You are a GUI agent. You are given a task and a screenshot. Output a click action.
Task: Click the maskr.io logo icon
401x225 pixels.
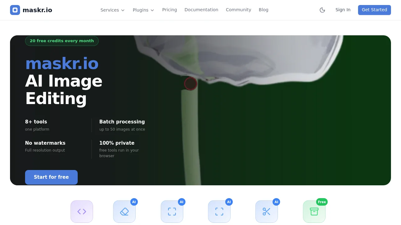(15, 10)
